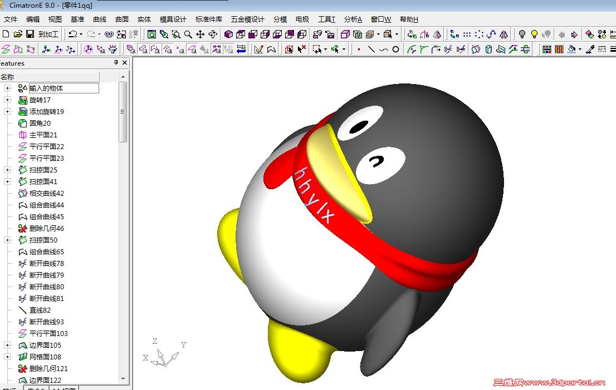Click the black circle icon
This screenshot has width=616, height=390.
(x=395, y=49)
